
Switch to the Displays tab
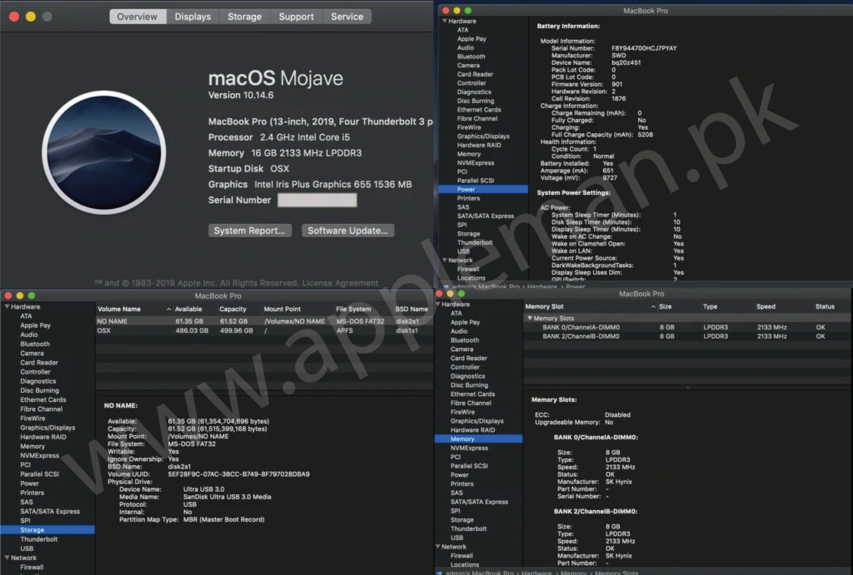[x=192, y=17]
